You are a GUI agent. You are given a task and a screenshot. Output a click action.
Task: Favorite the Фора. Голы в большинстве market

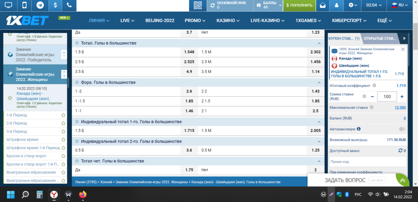[77, 82]
